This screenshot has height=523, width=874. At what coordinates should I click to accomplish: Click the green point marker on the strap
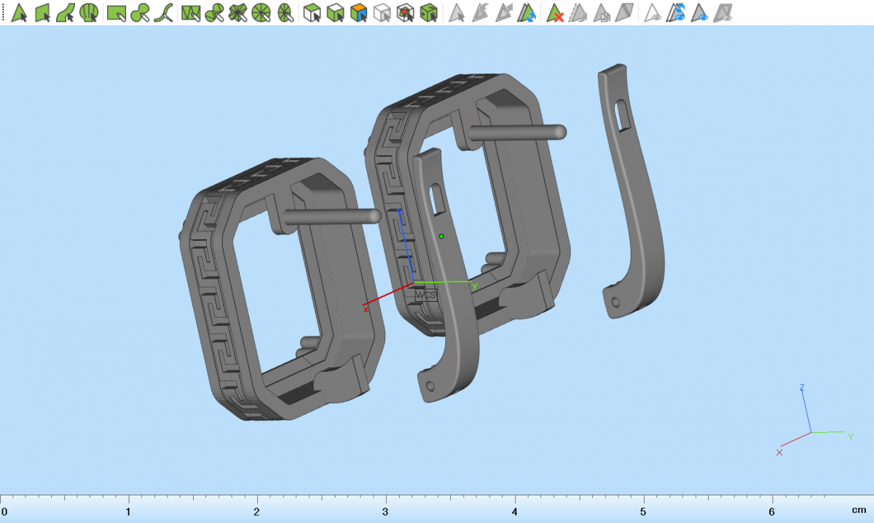pyautogui.click(x=441, y=236)
